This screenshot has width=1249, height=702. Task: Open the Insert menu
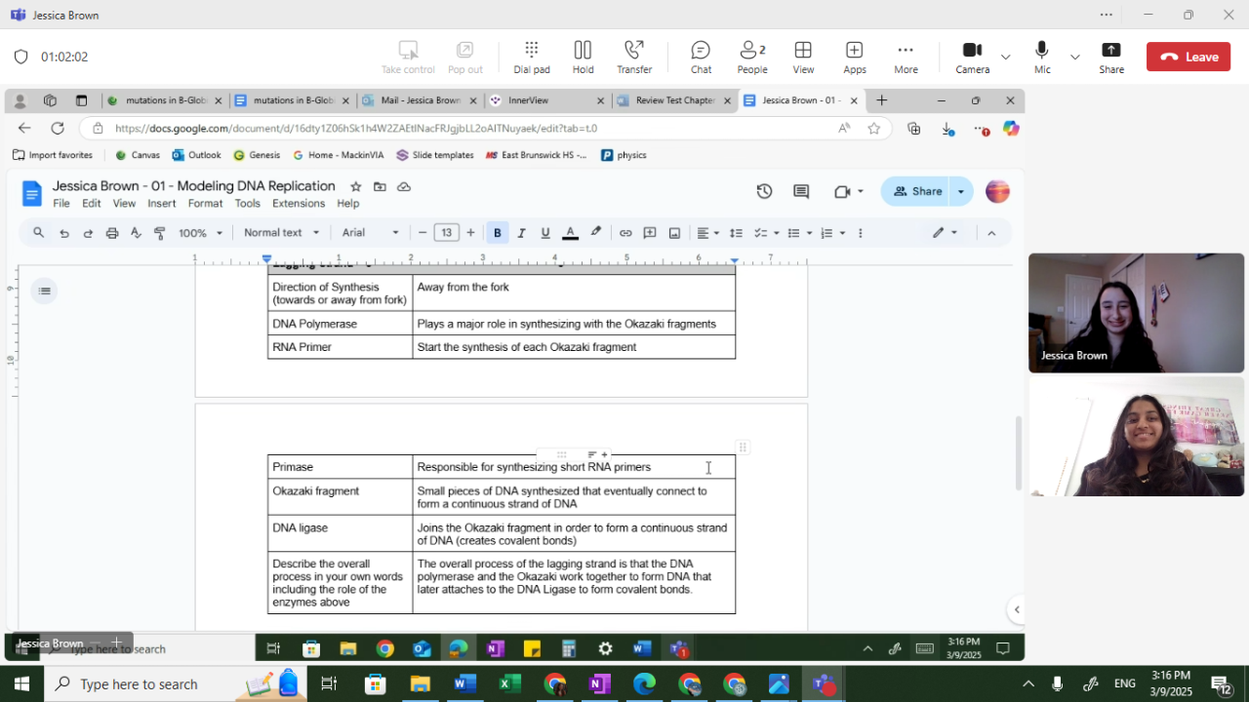pos(161,204)
